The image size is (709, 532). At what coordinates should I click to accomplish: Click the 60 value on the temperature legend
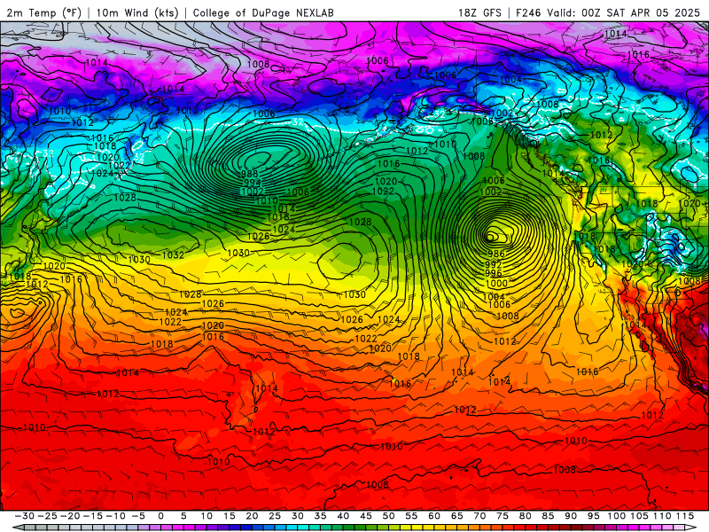[434, 516]
